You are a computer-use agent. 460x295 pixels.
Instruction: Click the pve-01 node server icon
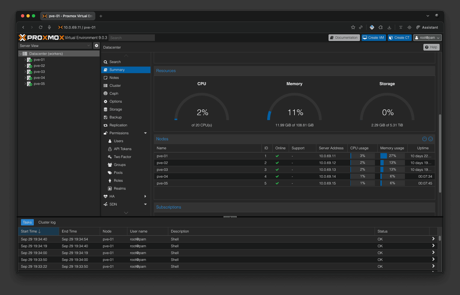pos(29,60)
